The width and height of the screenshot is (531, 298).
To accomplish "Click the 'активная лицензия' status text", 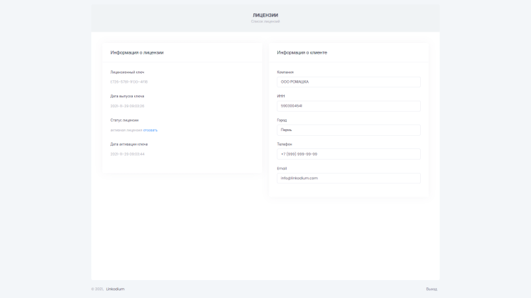I will 126,130.
